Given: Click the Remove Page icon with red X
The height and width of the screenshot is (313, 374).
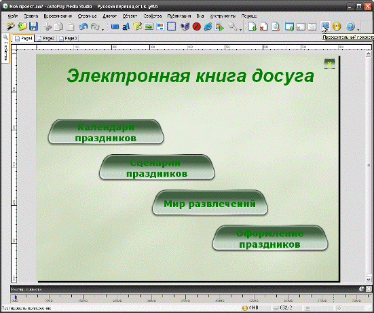Looking at the screenshot, I should (263, 26).
